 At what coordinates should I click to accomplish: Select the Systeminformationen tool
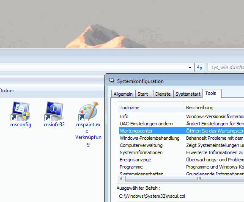click(x=181, y=152)
